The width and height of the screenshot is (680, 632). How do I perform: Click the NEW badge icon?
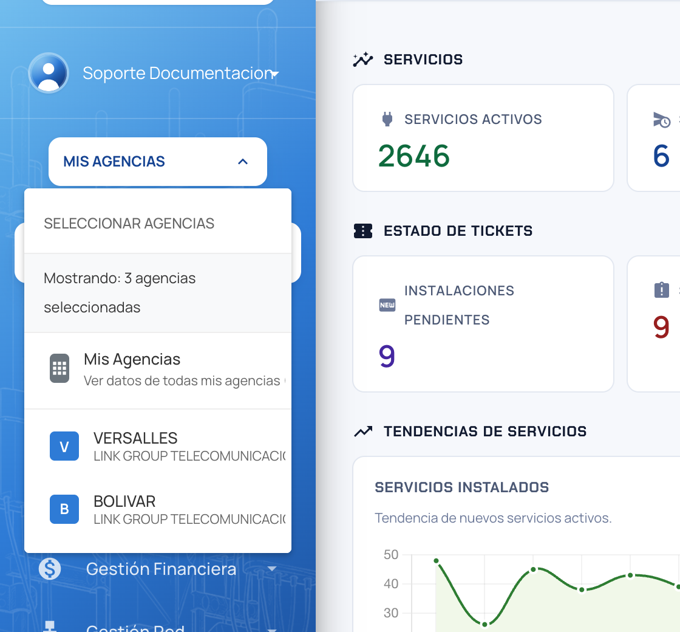tap(387, 305)
